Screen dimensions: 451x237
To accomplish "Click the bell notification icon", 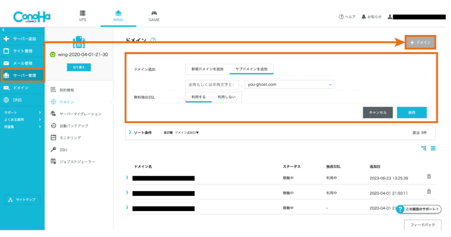I will (363, 17).
